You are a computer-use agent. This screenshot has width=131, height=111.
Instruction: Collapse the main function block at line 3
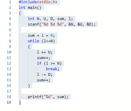pos(16,13)
